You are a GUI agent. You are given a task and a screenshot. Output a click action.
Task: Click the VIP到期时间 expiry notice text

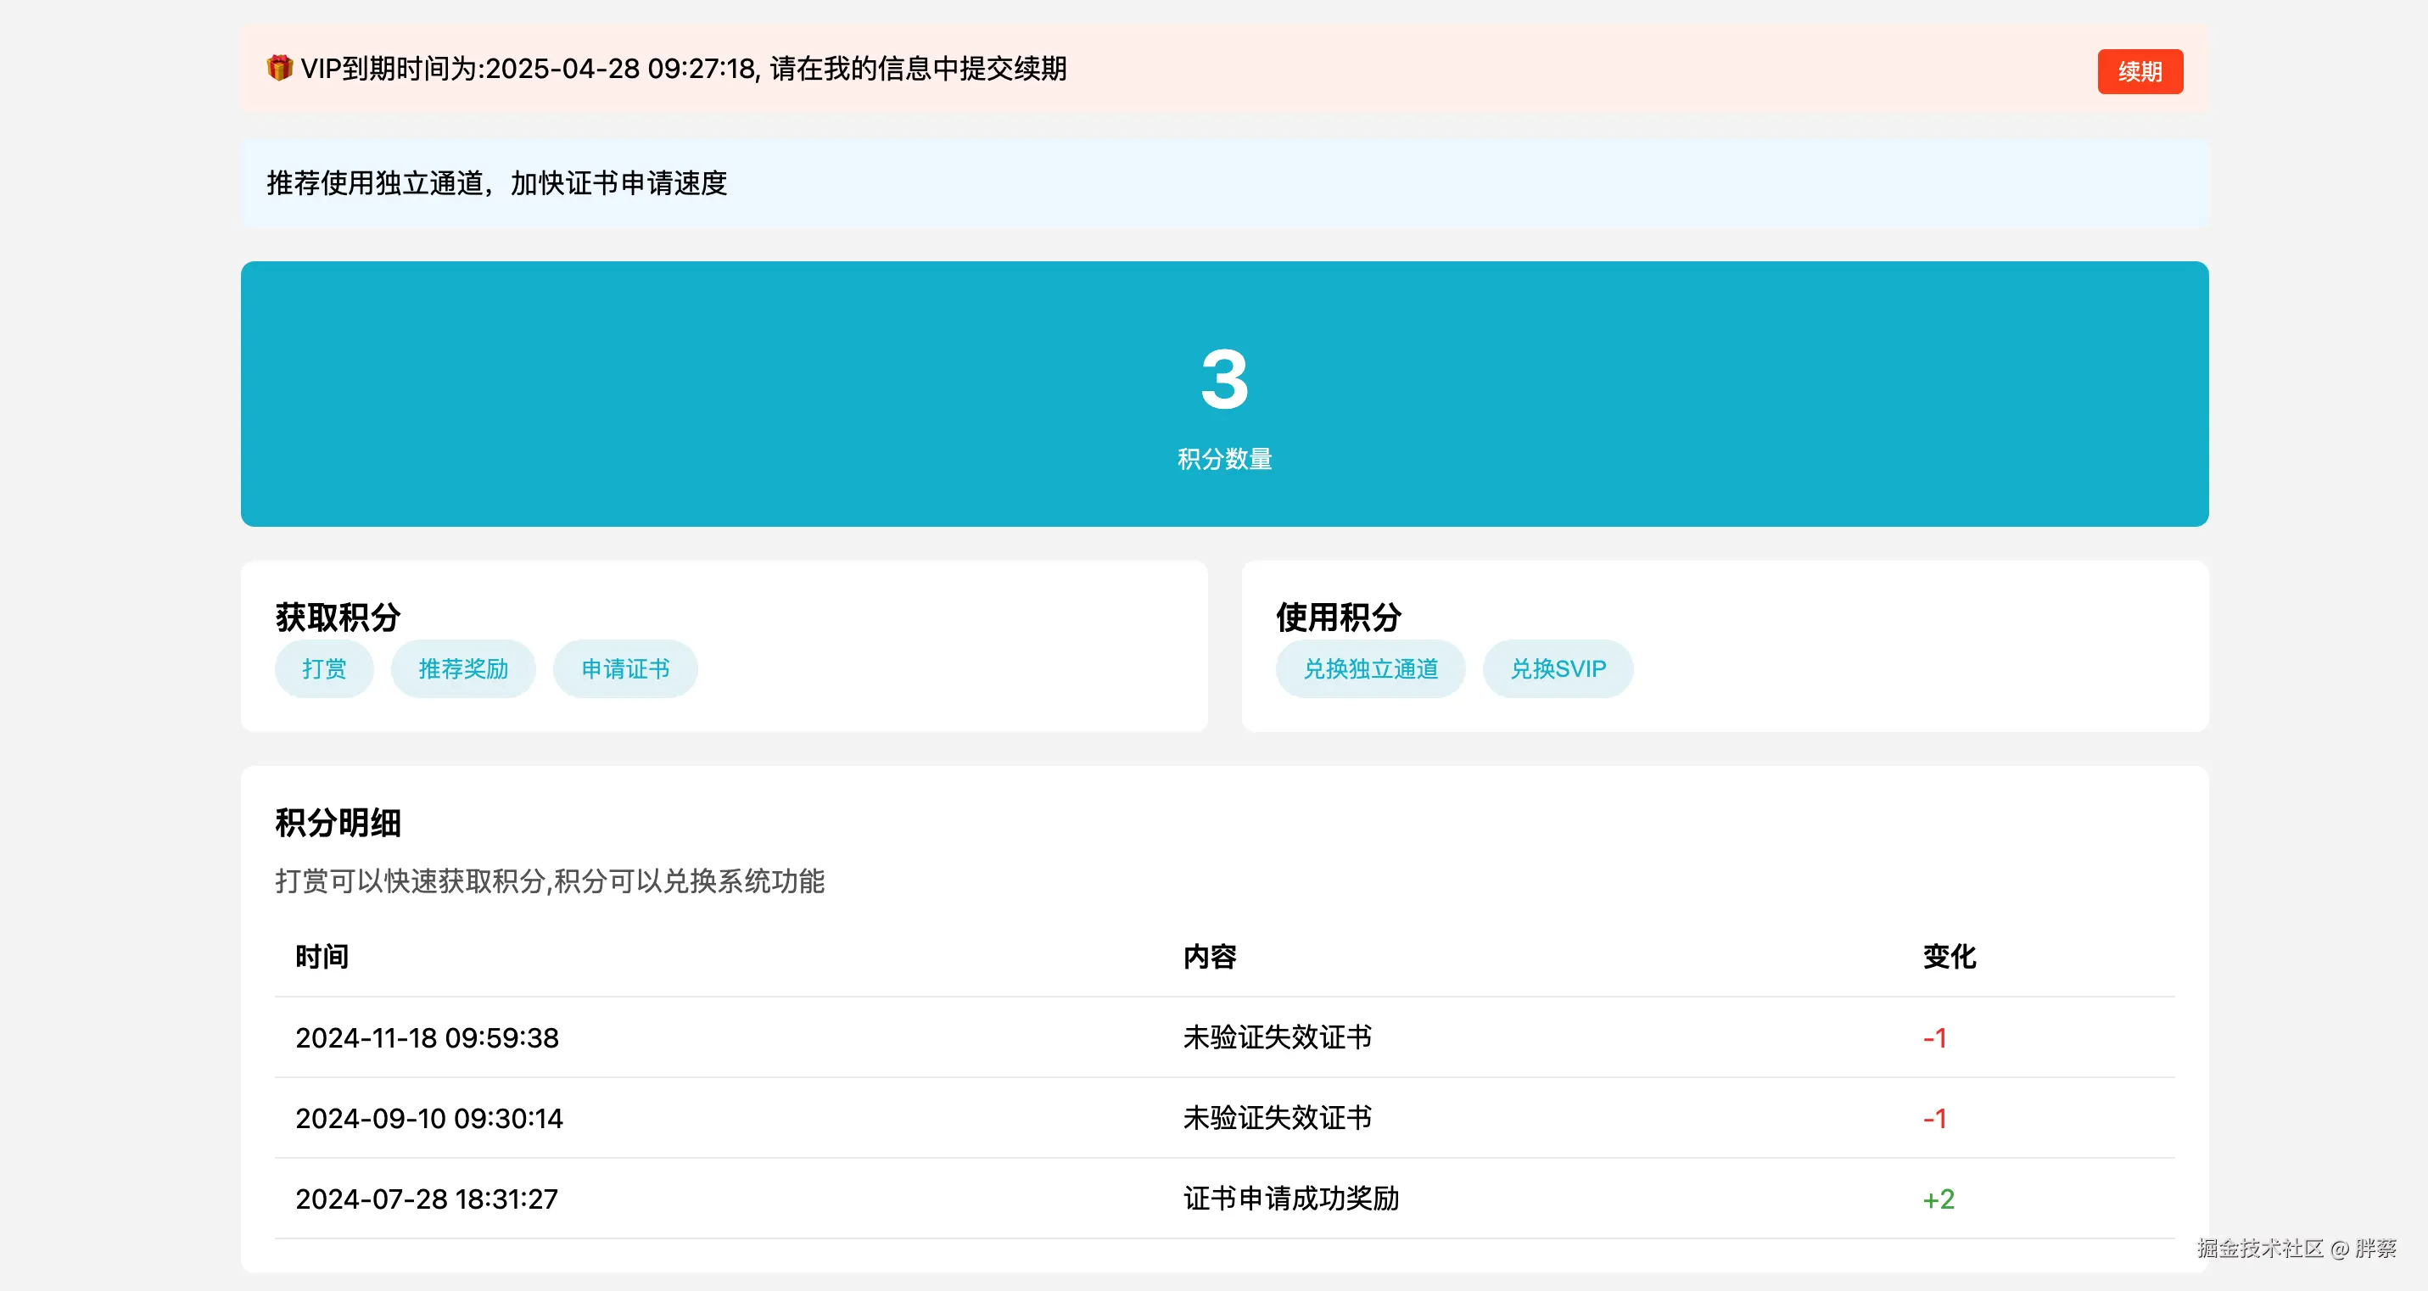[x=683, y=69]
